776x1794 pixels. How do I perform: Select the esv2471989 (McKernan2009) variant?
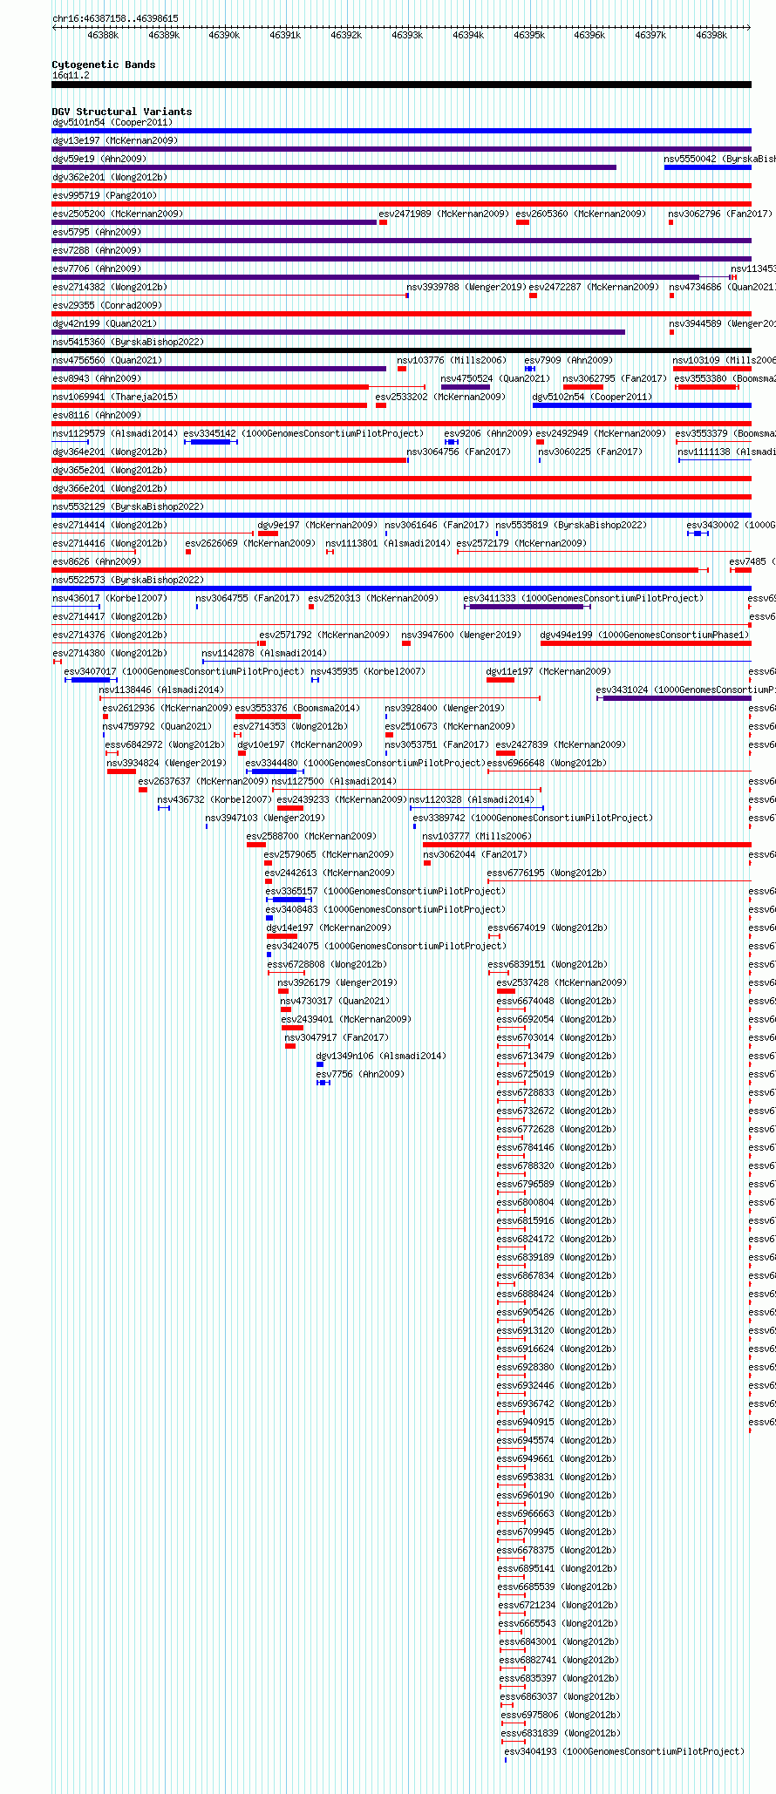pos(444,214)
